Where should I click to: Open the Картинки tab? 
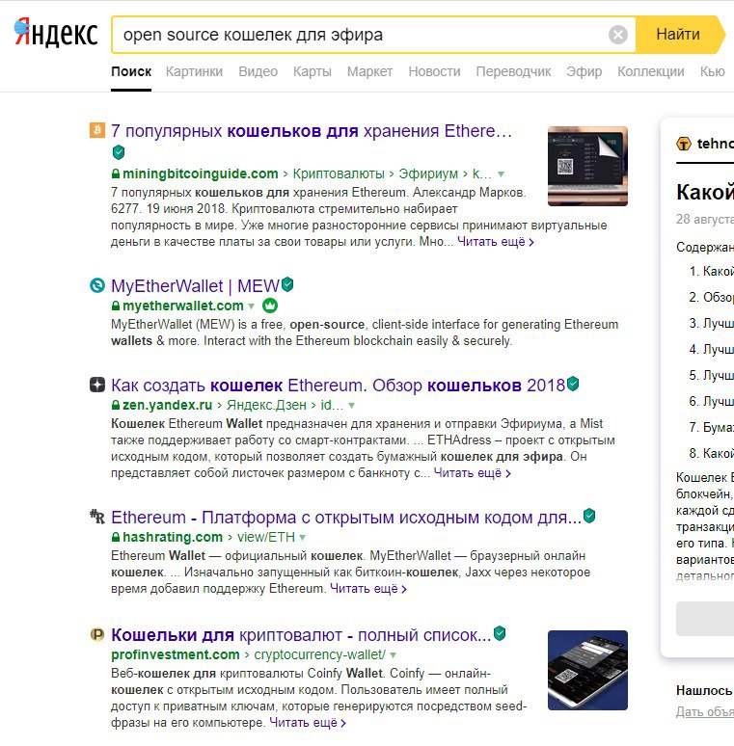194,71
